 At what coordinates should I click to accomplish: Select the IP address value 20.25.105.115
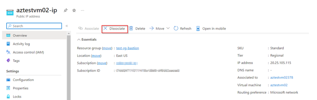(x=281, y=63)
